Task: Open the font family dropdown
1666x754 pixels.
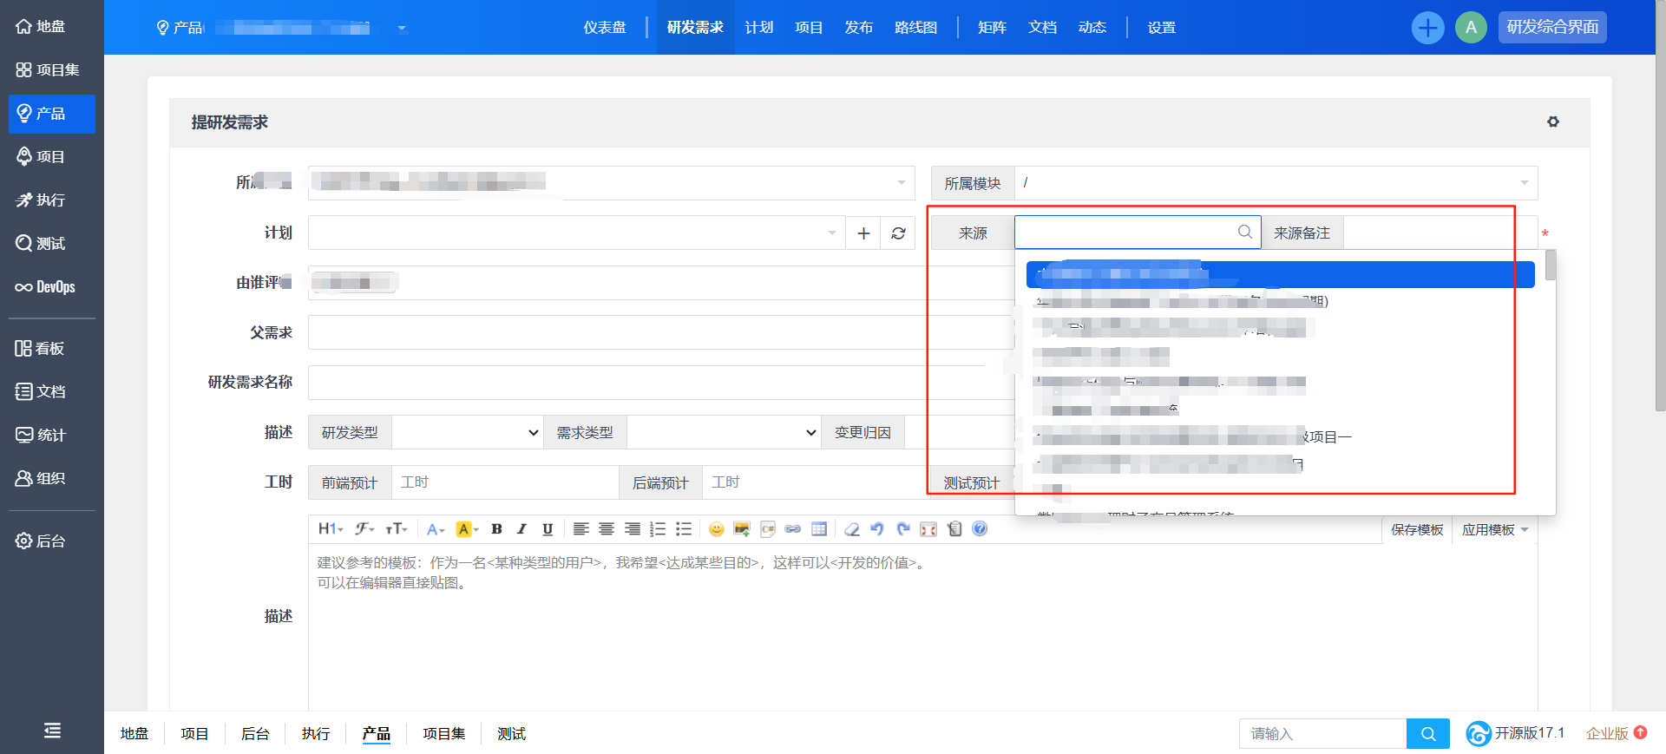Action: (x=364, y=529)
